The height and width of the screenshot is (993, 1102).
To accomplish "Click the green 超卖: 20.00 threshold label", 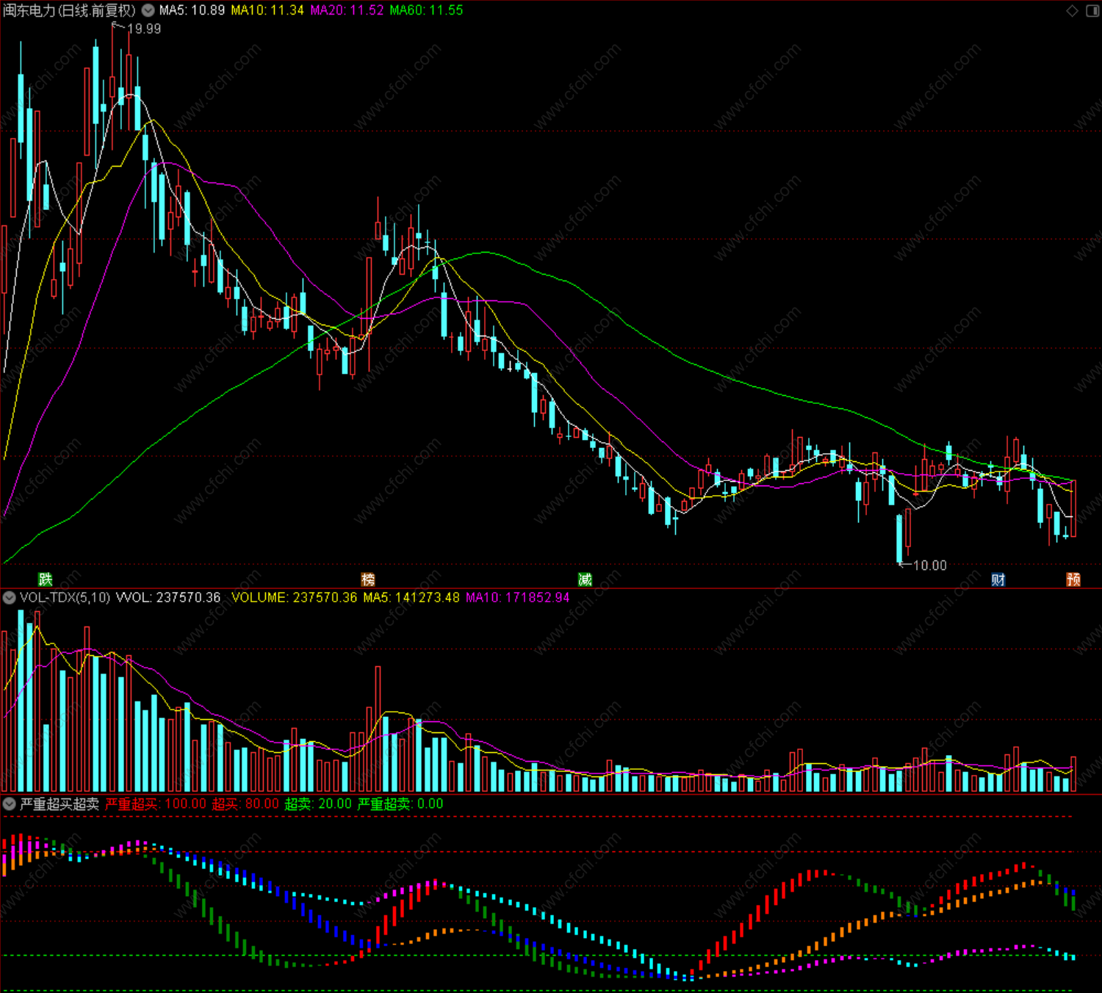I will [318, 804].
